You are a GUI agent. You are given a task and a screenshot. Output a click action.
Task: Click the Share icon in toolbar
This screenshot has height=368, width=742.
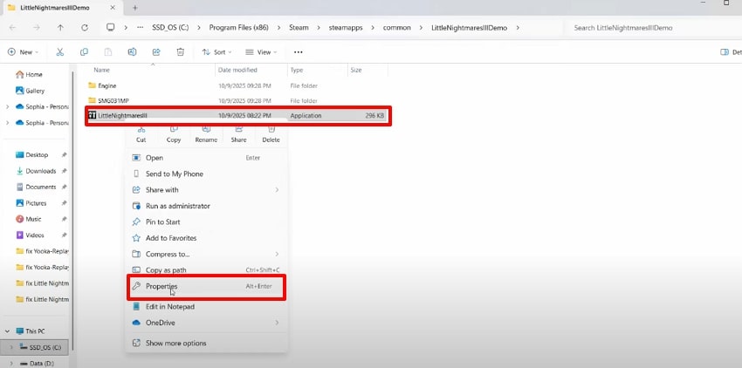click(156, 52)
